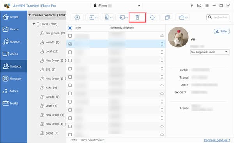Collapse the Tous les contacts tree node
Viewport: 234px width, 143px height.
pos(30,15)
